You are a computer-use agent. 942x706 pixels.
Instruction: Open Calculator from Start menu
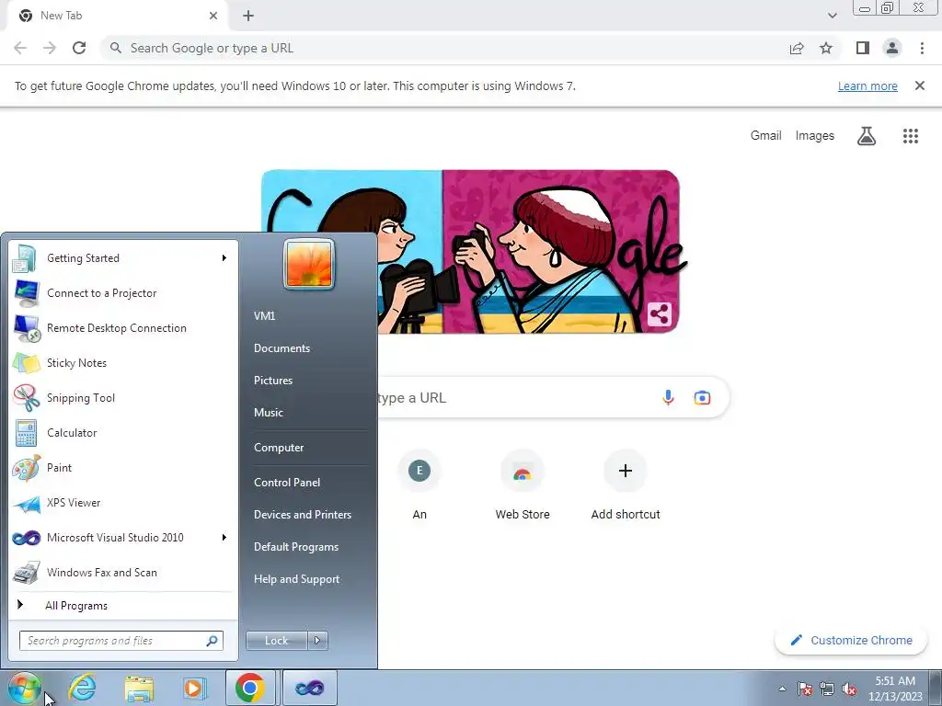tap(122, 433)
